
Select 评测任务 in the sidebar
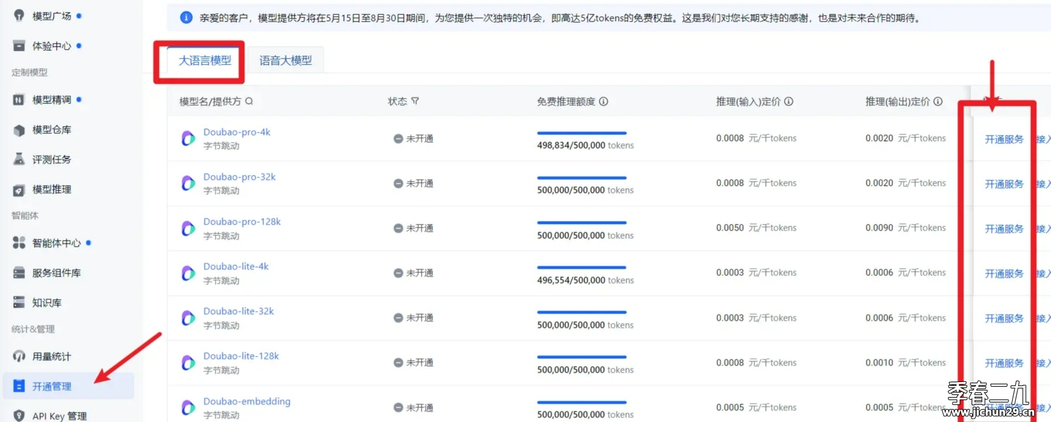[x=51, y=159]
